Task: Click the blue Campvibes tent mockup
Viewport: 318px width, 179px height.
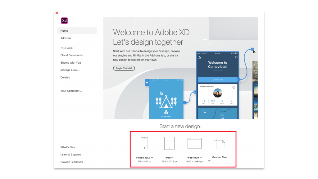Action: (166, 99)
